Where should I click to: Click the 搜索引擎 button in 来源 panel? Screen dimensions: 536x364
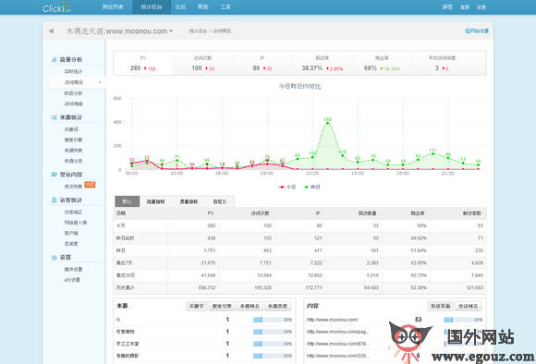(x=222, y=306)
